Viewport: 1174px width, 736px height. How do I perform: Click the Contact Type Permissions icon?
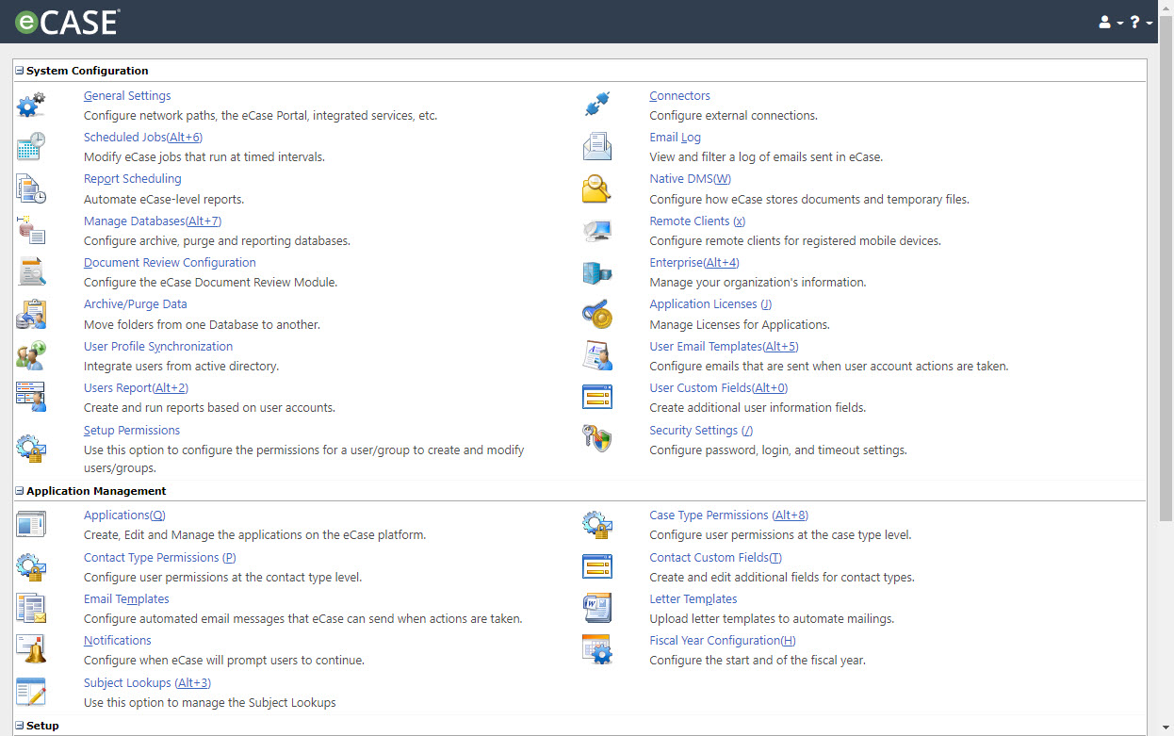[31, 566]
